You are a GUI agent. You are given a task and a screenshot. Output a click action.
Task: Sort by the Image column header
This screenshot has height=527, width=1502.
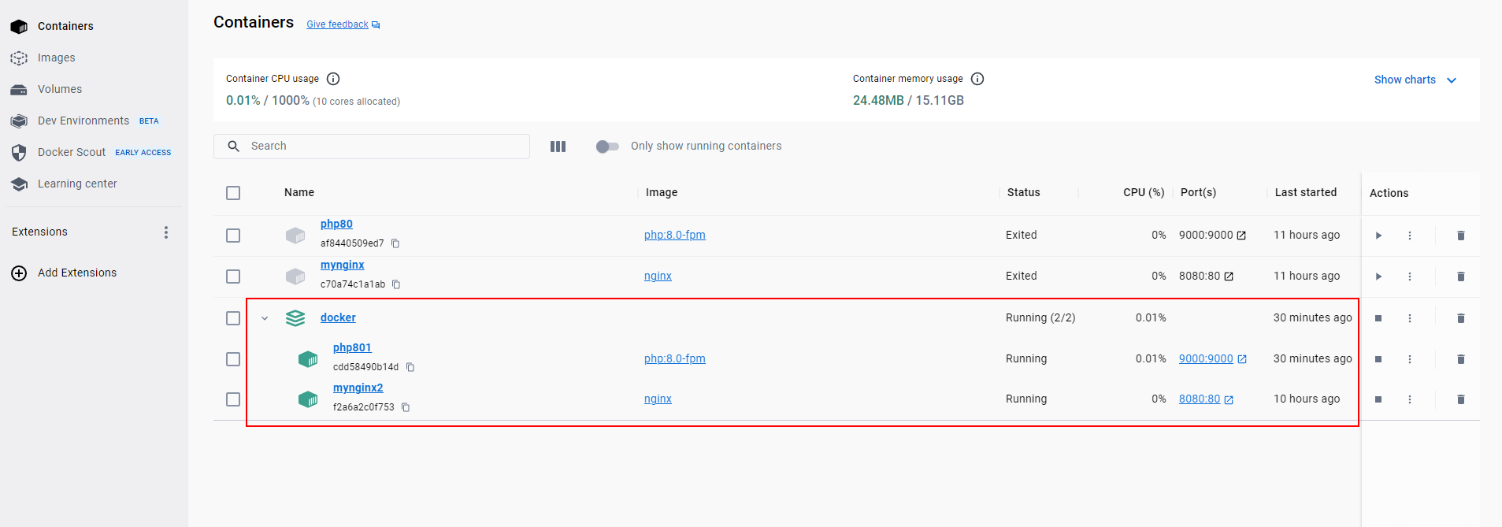pos(662,192)
